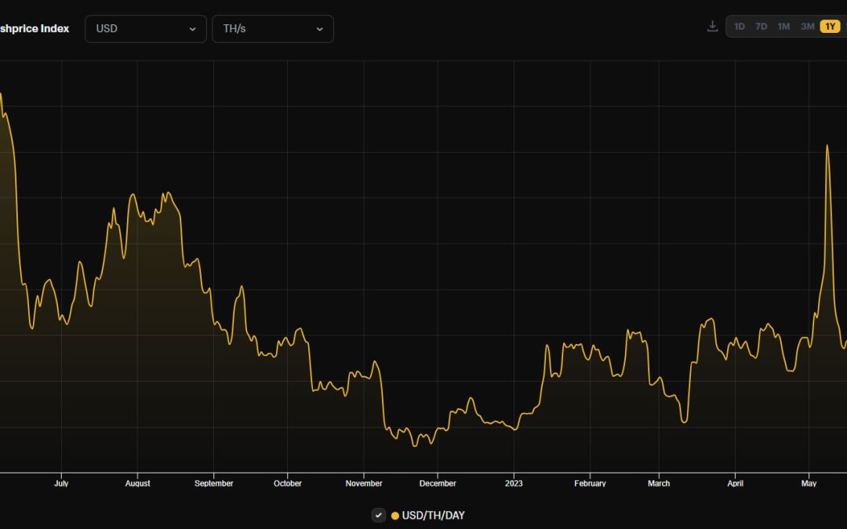Click the December axis label
Image resolution: width=847 pixels, height=529 pixels.
pos(438,483)
